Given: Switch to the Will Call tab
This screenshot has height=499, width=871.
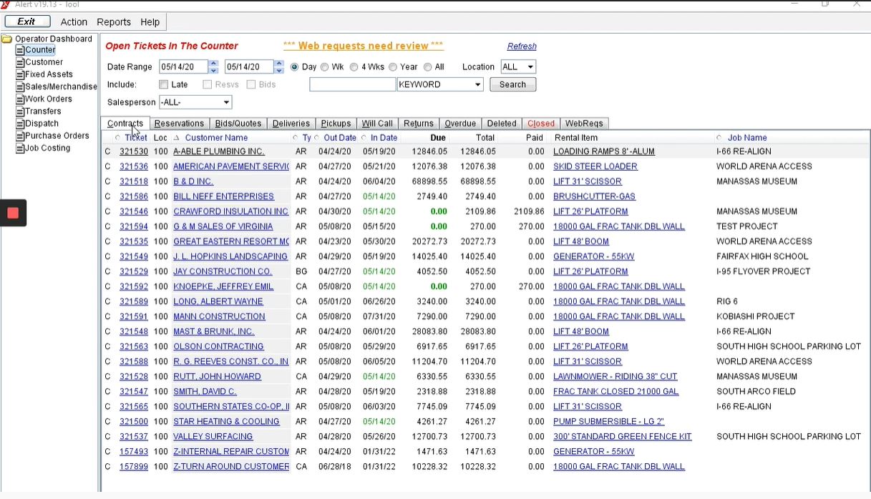Looking at the screenshot, I should point(377,124).
